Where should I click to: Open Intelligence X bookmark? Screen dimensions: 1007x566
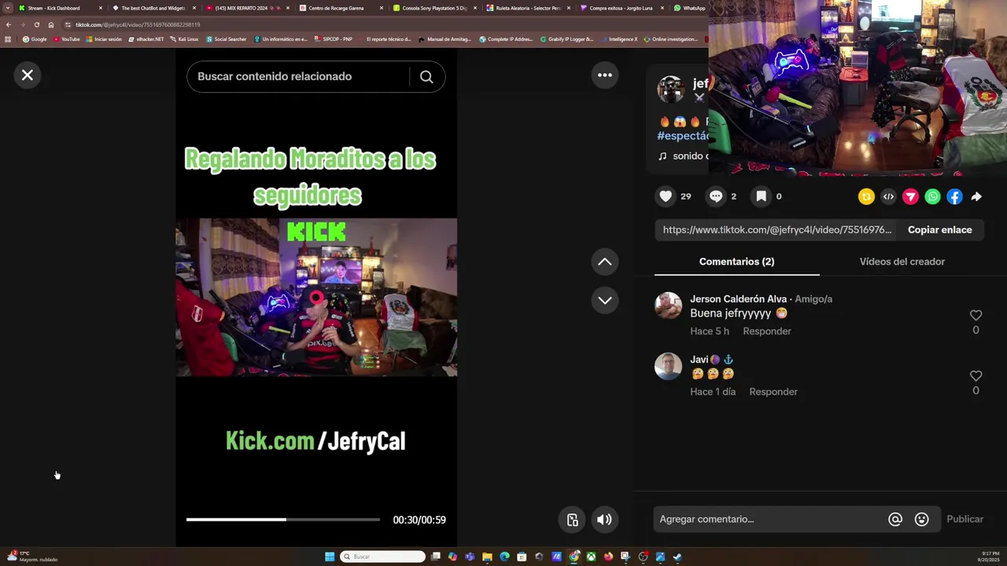619,39
